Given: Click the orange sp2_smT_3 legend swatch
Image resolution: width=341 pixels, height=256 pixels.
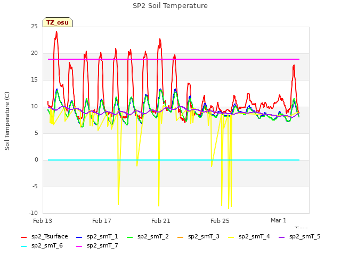Looking at the screenshot, I should (x=181, y=237).
